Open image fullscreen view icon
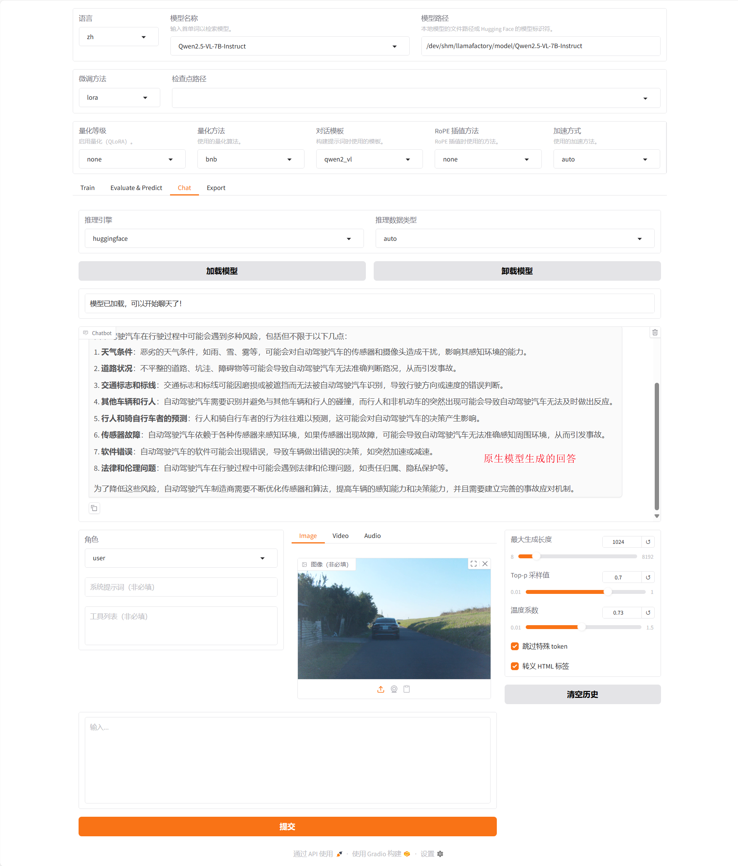This screenshot has width=738, height=866. coord(473,564)
